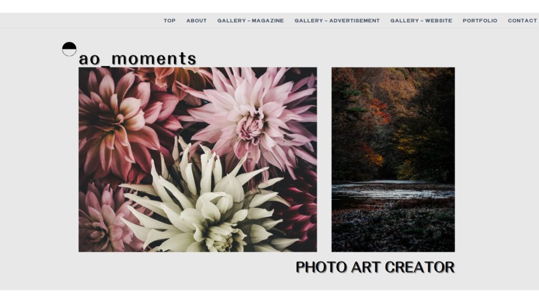Image resolution: width=539 pixels, height=303 pixels.
Task: Open GALLERY – ADVERTISEMENT section
Action: coord(337,21)
